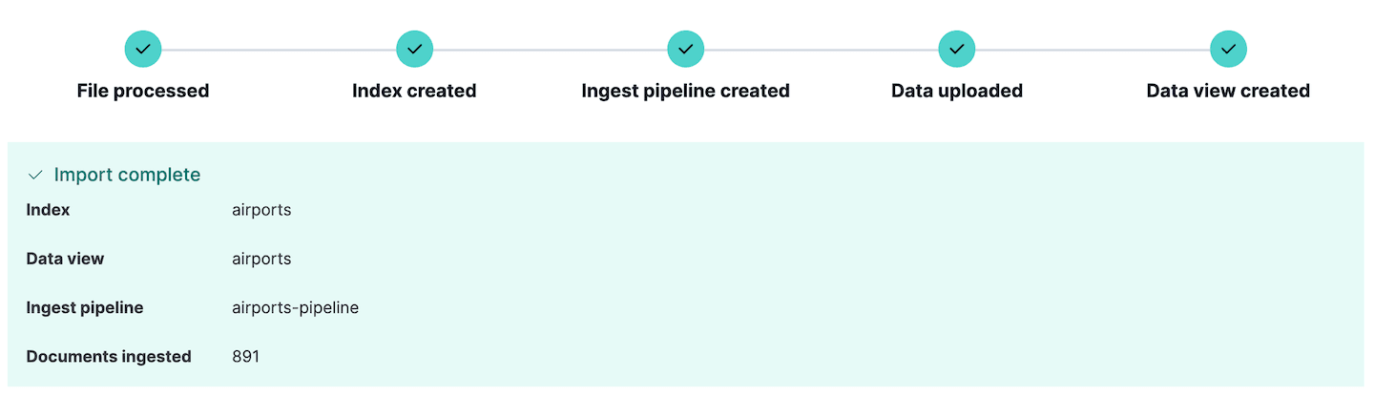
Task: Click the Import complete checkmark icon
Action: coord(35,176)
